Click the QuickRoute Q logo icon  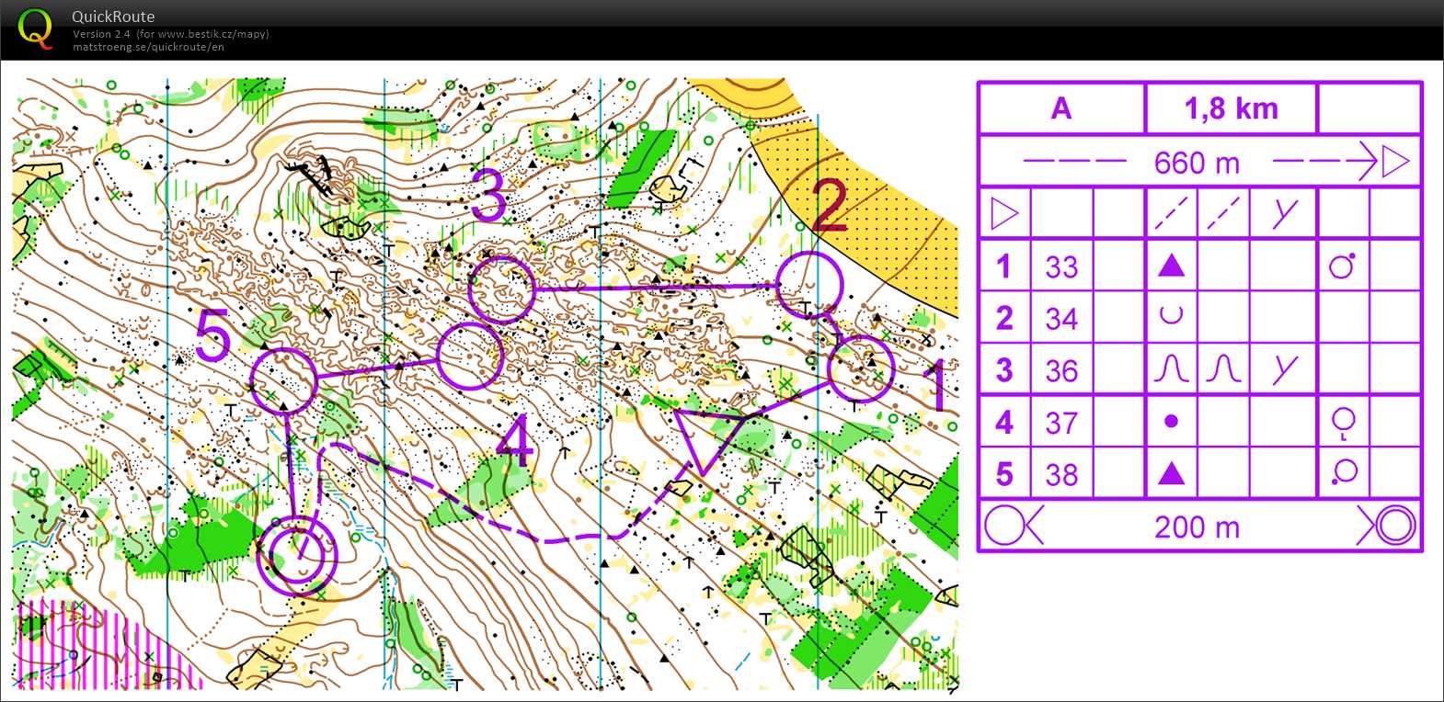click(x=35, y=28)
